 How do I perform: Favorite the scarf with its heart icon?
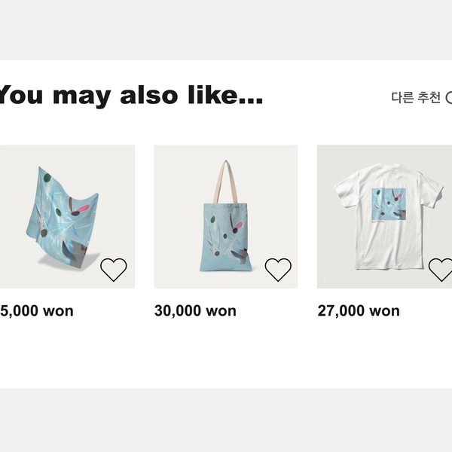[114, 269]
